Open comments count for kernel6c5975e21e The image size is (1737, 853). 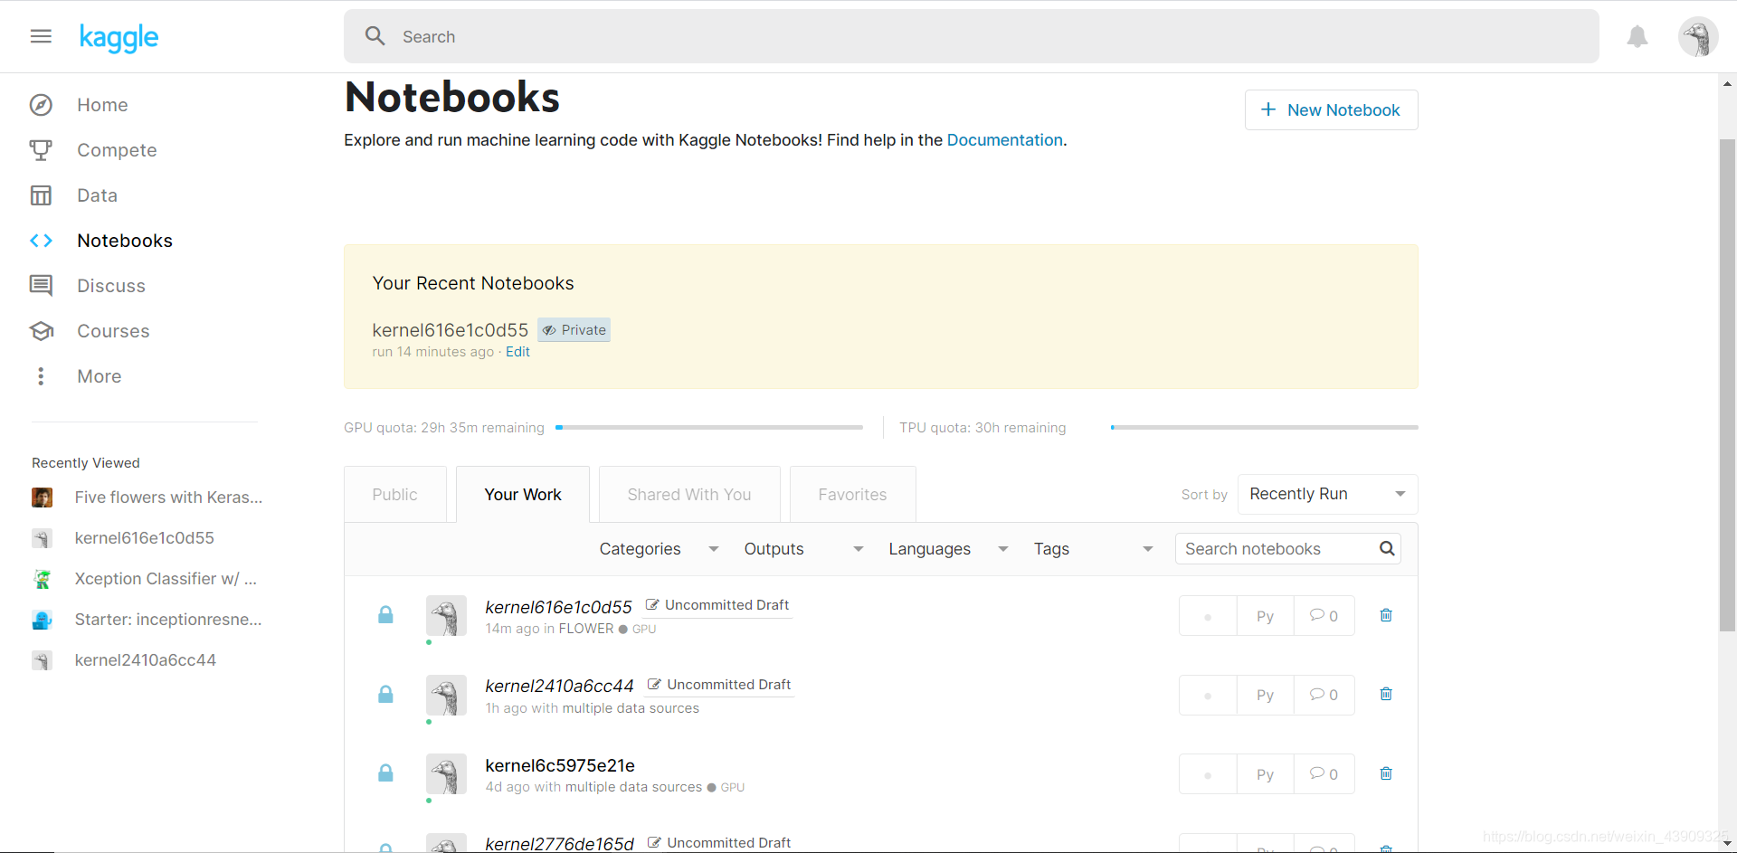tap(1324, 774)
